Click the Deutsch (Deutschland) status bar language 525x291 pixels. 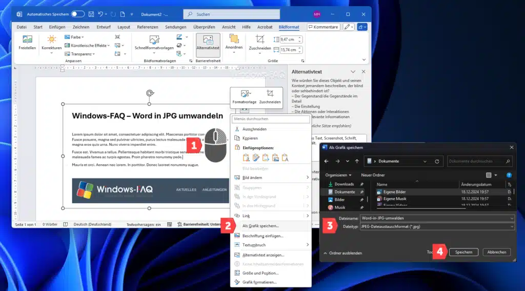pos(92,224)
